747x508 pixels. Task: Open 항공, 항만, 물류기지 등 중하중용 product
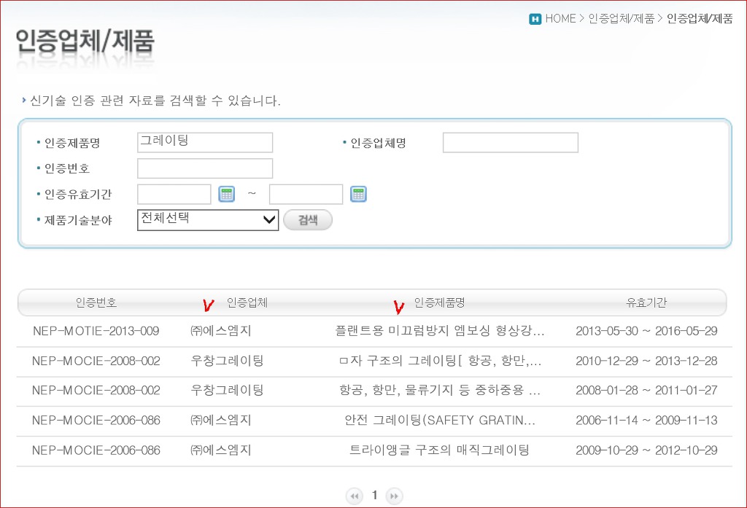440,391
